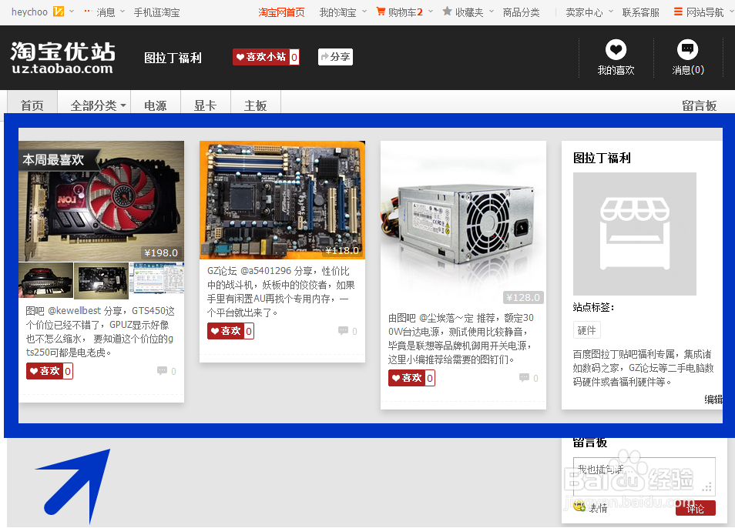Select the 主板 tab
The image size is (735, 528).
click(256, 104)
